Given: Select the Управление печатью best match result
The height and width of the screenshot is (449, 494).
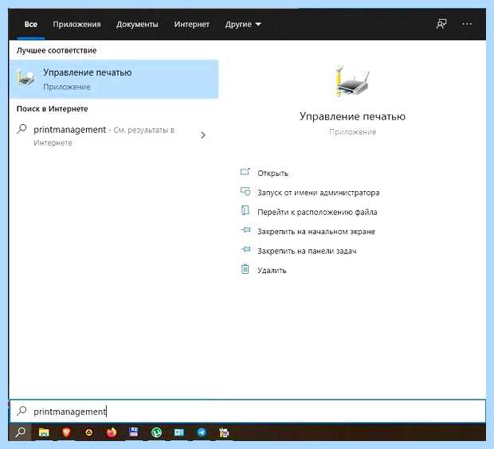Looking at the screenshot, I should click(114, 79).
